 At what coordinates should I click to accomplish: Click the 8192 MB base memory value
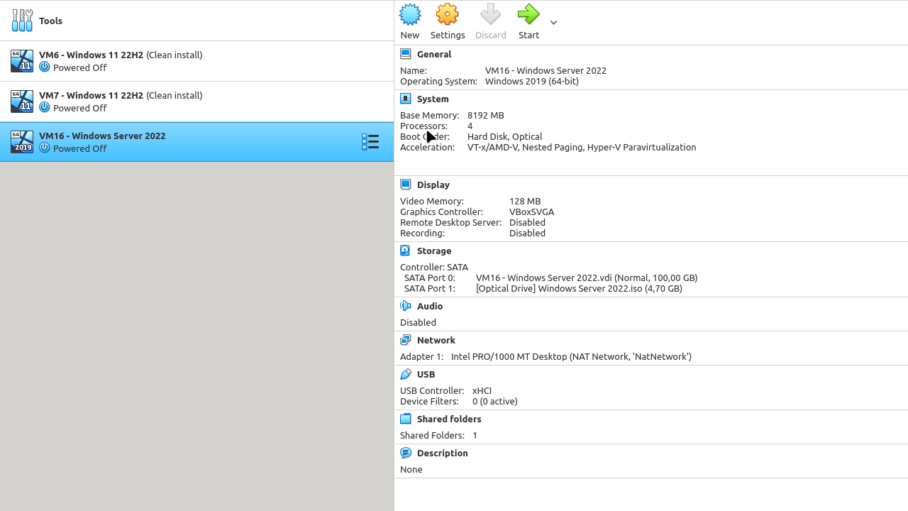point(486,115)
